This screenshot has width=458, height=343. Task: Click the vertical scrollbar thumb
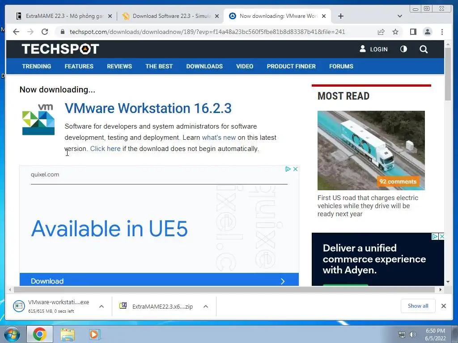click(x=448, y=75)
